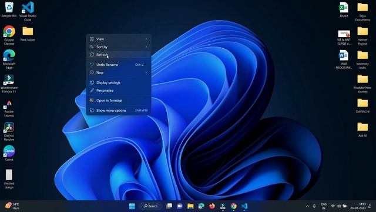The image size is (376, 212).
Task: Expand the New submenu
Action: [x=119, y=72]
